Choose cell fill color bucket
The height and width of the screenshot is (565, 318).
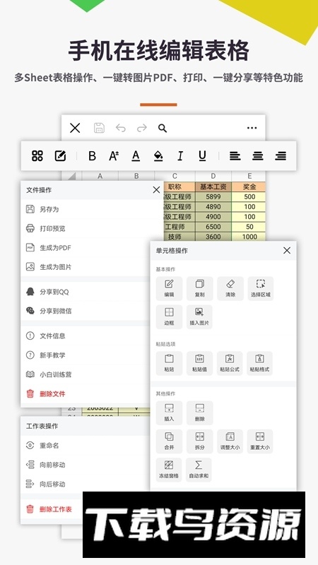point(158,155)
